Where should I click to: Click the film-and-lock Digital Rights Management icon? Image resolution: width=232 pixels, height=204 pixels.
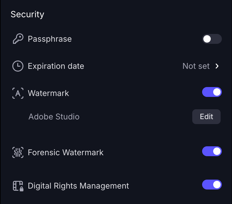click(x=18, y=186)
